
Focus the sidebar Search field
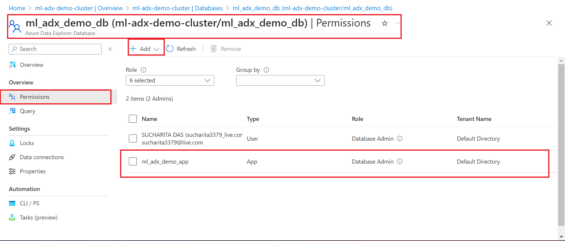(55, 49)
